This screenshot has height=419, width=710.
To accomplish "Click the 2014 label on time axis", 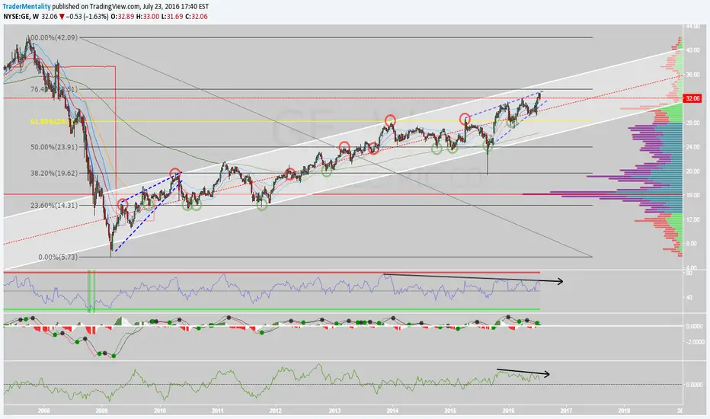I will point(392,411).
